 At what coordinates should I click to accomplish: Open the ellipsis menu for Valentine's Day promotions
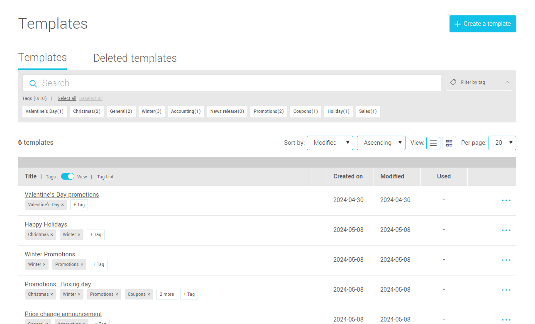(x=506, y=200)
